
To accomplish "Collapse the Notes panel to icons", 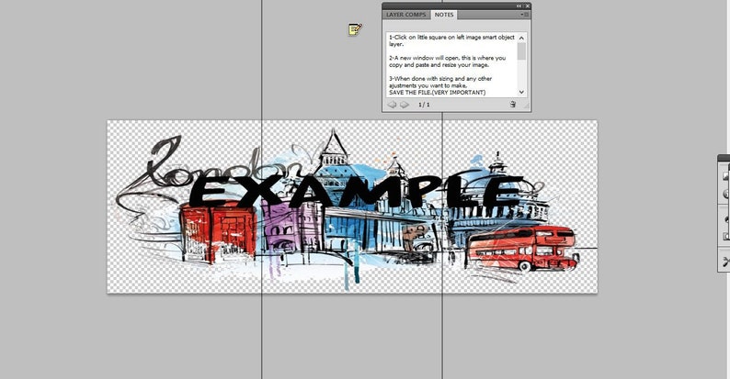I will [x=519, y=6].
